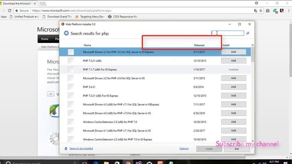Click the taskbar clock showing 4:21 PM
This screenshot has height=164, width=292.
274,162
